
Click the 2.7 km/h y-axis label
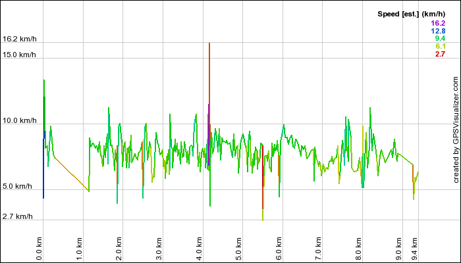pyautogui.click(x=17, y=216)
